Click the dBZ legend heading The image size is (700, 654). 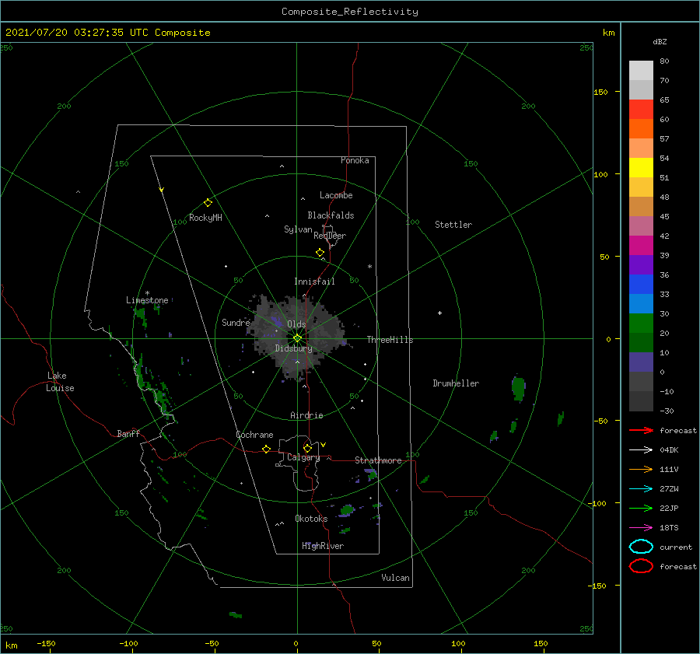pyautogui.click(x=660, y=42)
